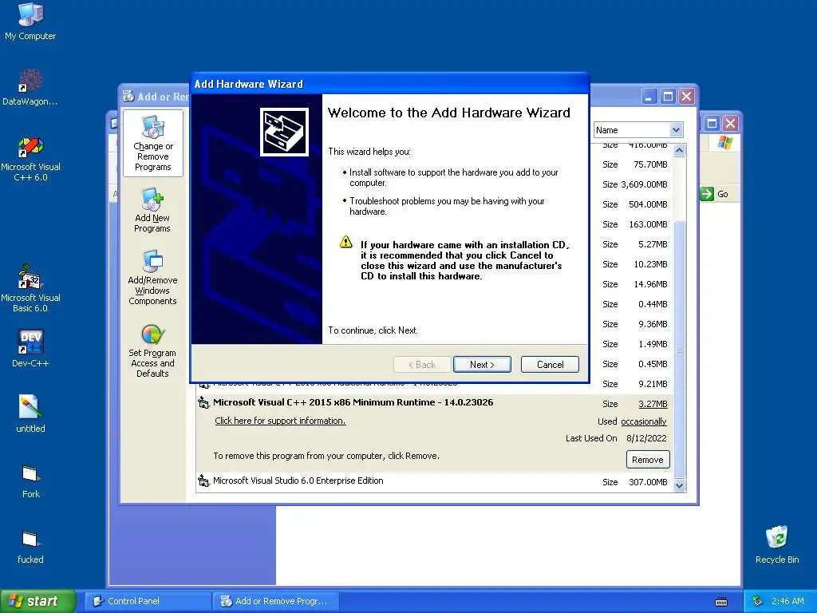Click the 75.70MB size value
The image size is (817, 613).
click(650, 164)
